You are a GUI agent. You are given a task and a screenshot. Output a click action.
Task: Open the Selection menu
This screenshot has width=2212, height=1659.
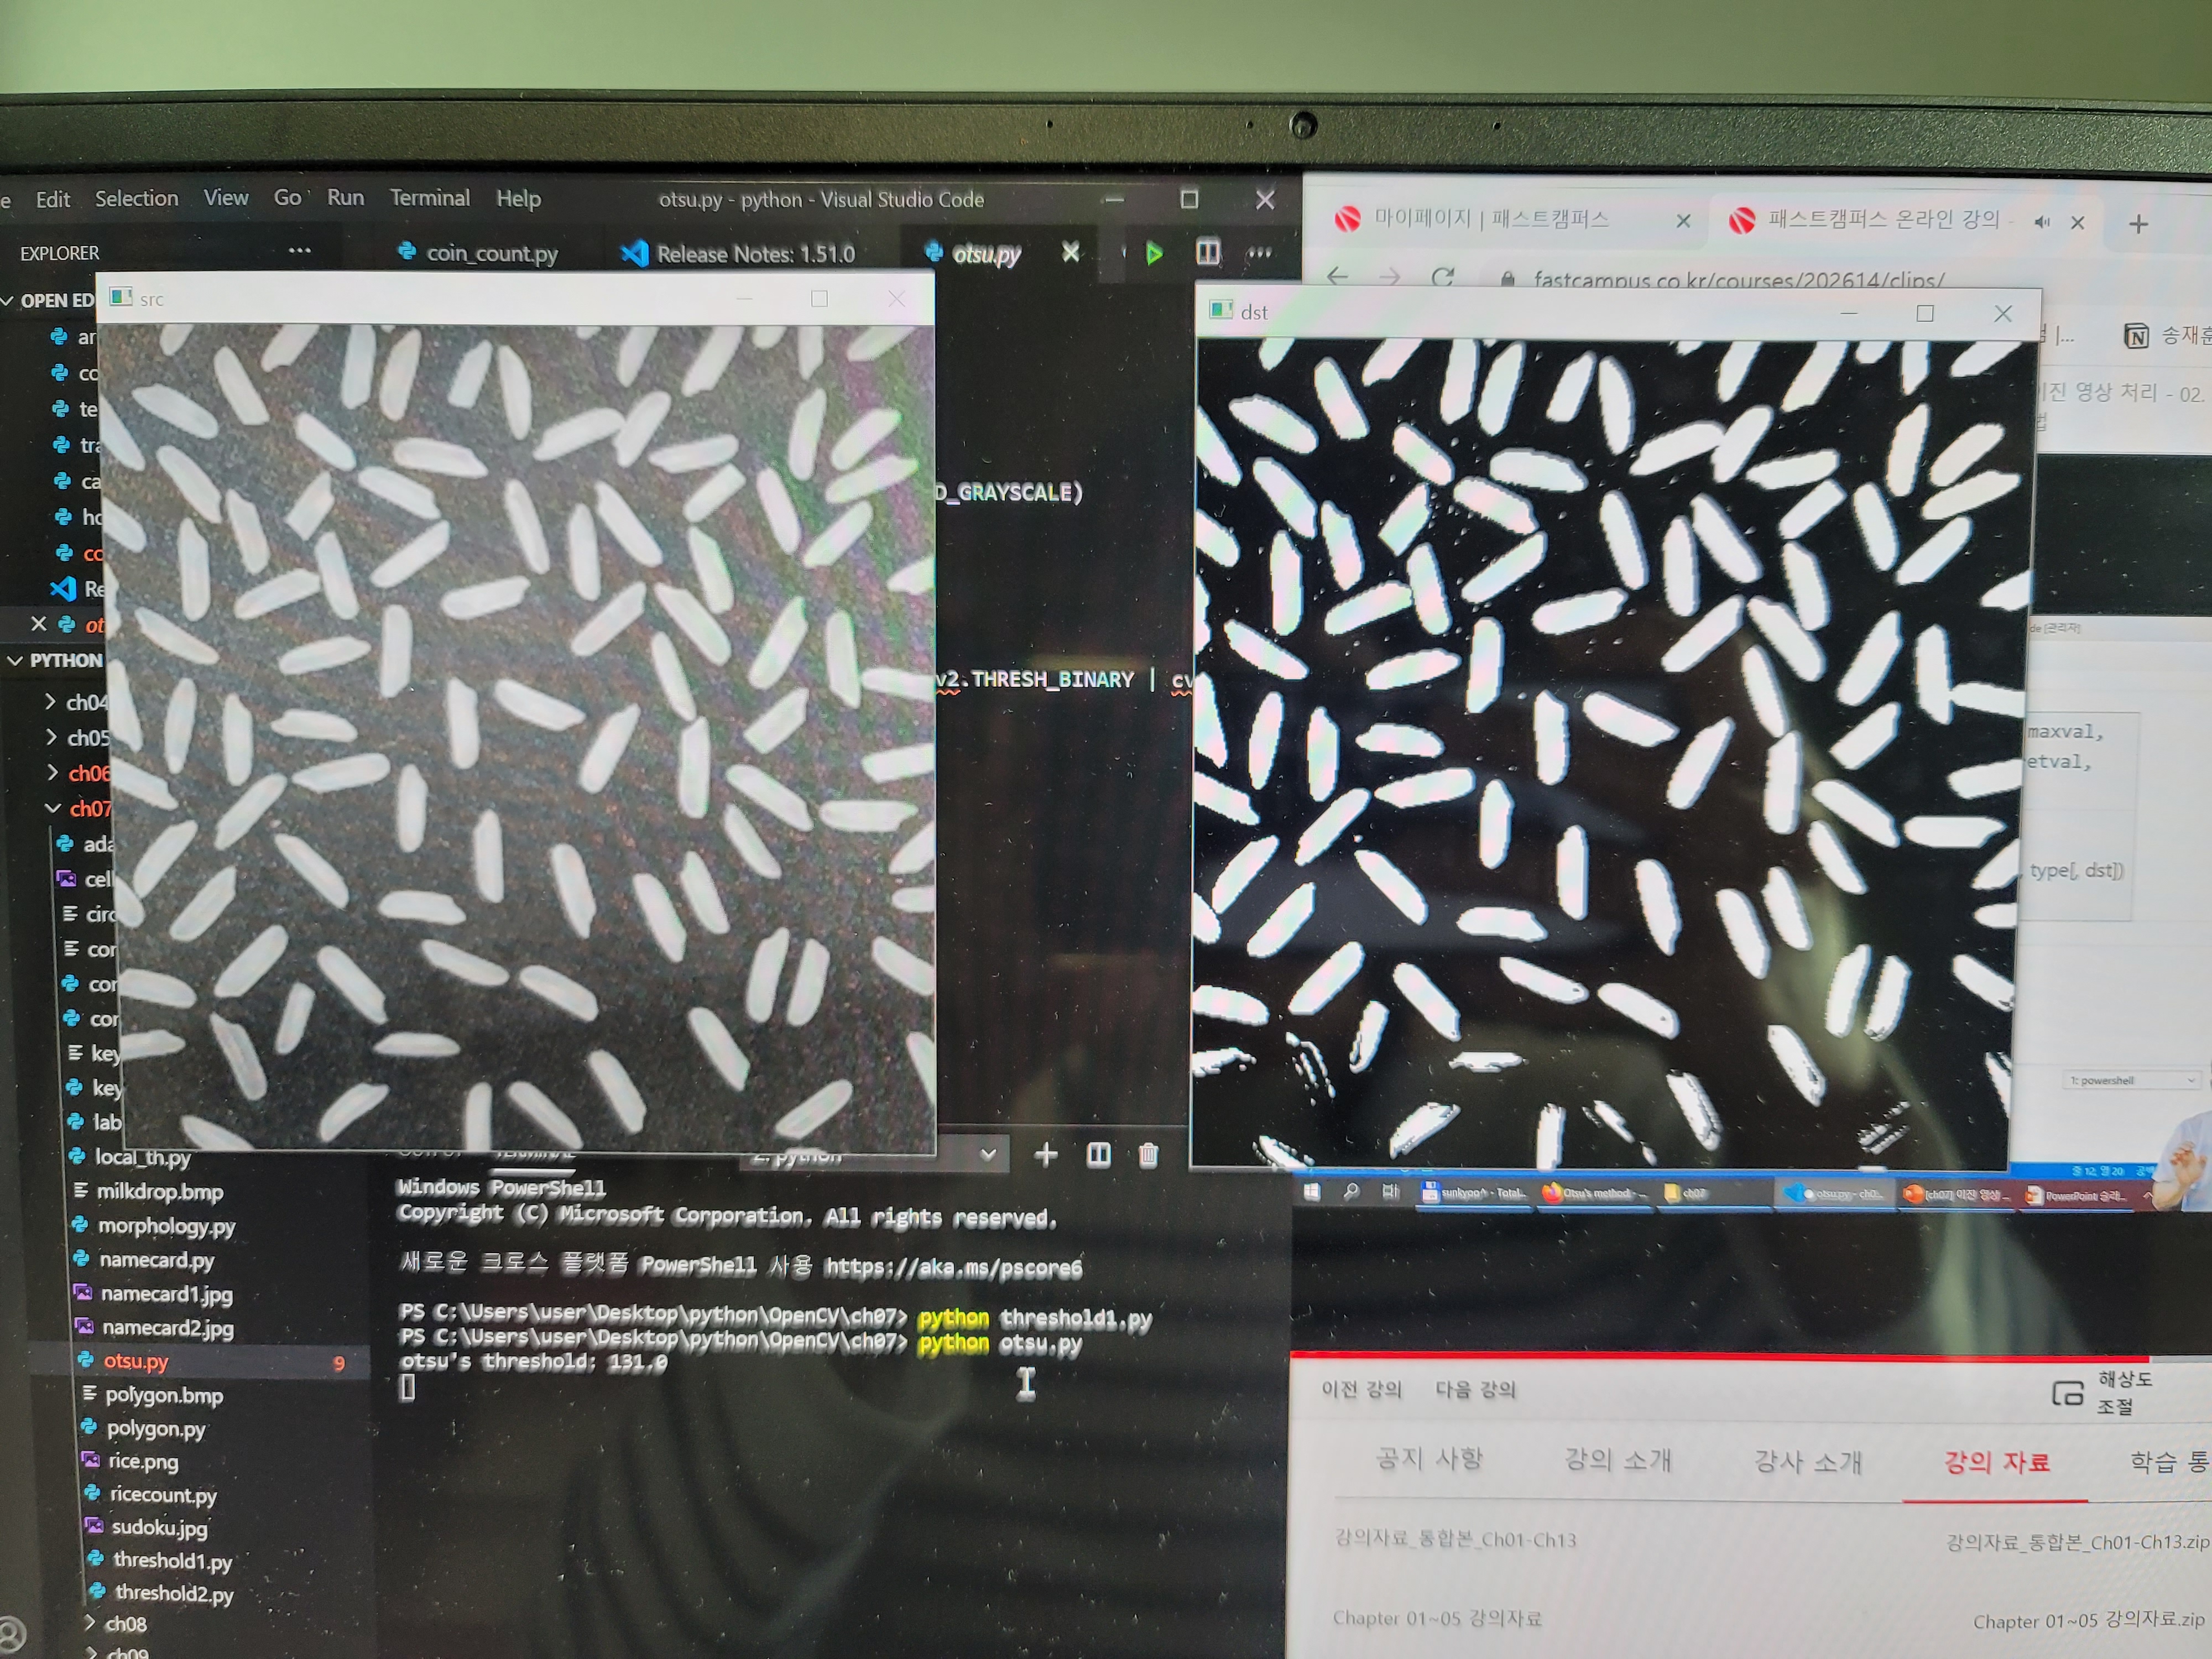click(x=136, y=198)
